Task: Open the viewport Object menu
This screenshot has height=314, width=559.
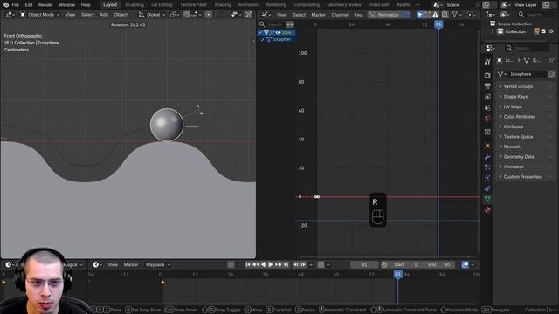Action: click(x=121, y=15)
